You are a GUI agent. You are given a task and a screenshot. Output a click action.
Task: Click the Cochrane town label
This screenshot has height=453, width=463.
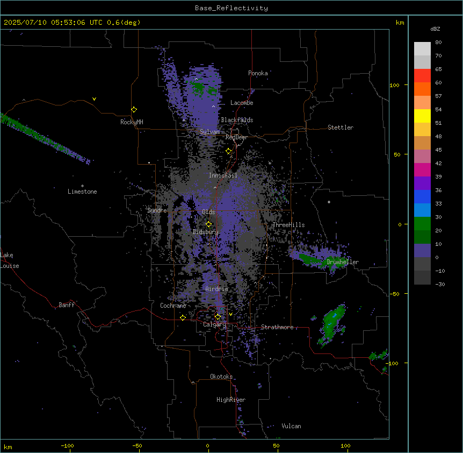(173, 306)
